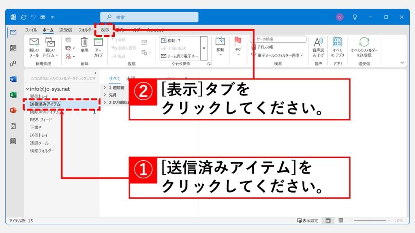
Task: Click the ユーザーの検索 field
Action: tap(278, 39)
